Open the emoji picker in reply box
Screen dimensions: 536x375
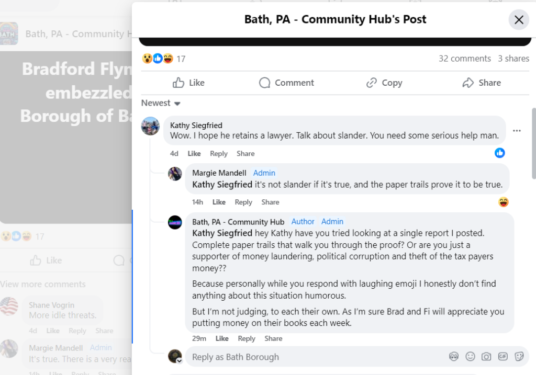tap(470, 357)
